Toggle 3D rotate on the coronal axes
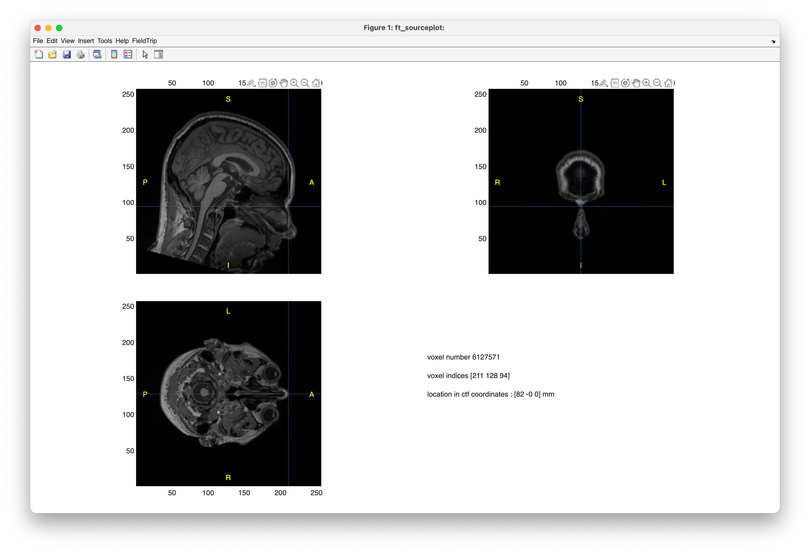 pyautogui.click(x=625, y=83)
